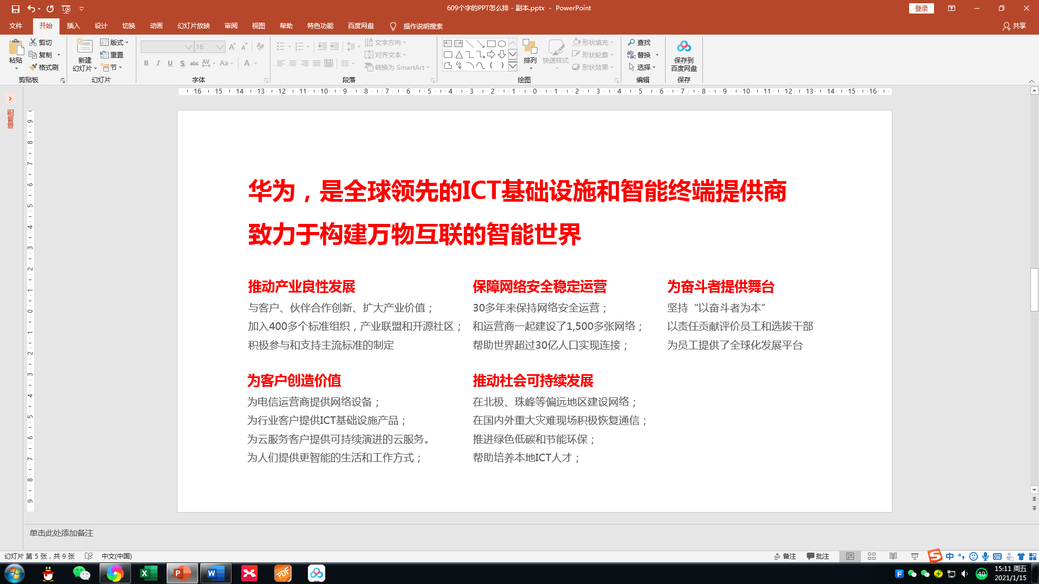Switch to Slide Show (幻灯片放映) tab
This screenshot has width=1039, height=584.
tap(194, 26)
